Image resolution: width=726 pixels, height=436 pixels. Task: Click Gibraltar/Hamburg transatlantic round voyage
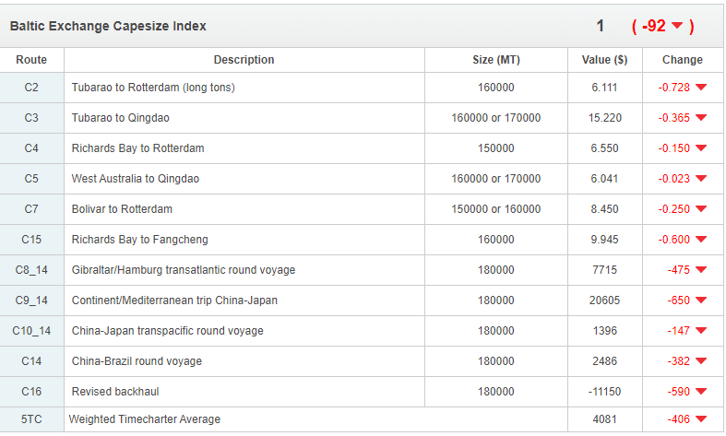(184, 270)
